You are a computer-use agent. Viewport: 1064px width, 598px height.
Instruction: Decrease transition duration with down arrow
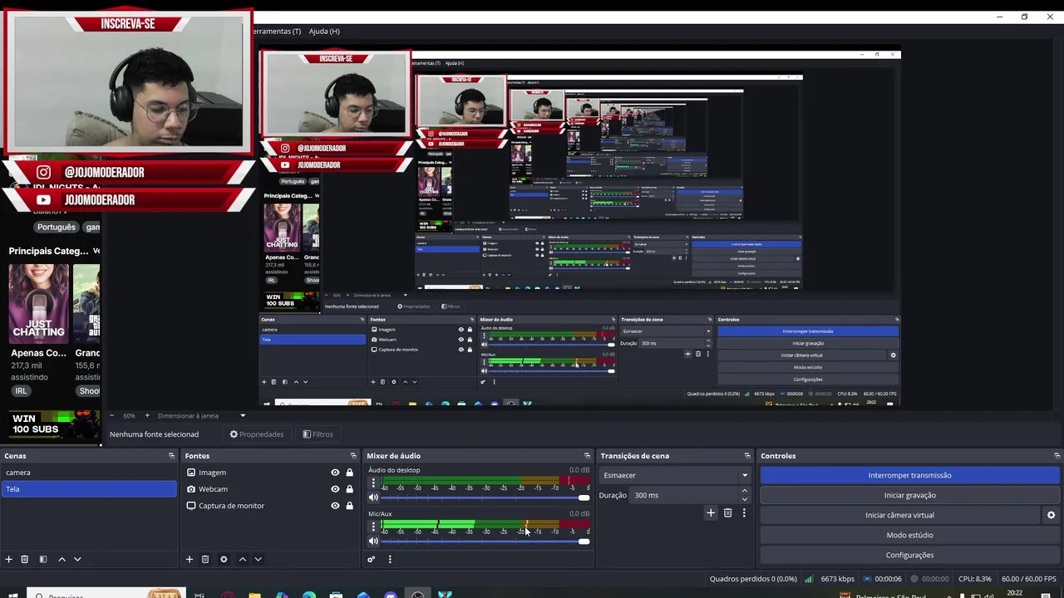744,499
